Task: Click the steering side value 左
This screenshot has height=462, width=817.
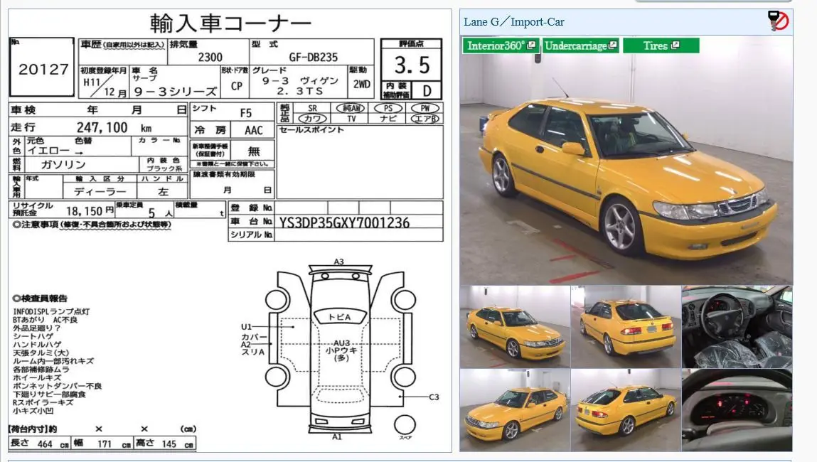Action: pyautogui.click(x=163, y=192)
